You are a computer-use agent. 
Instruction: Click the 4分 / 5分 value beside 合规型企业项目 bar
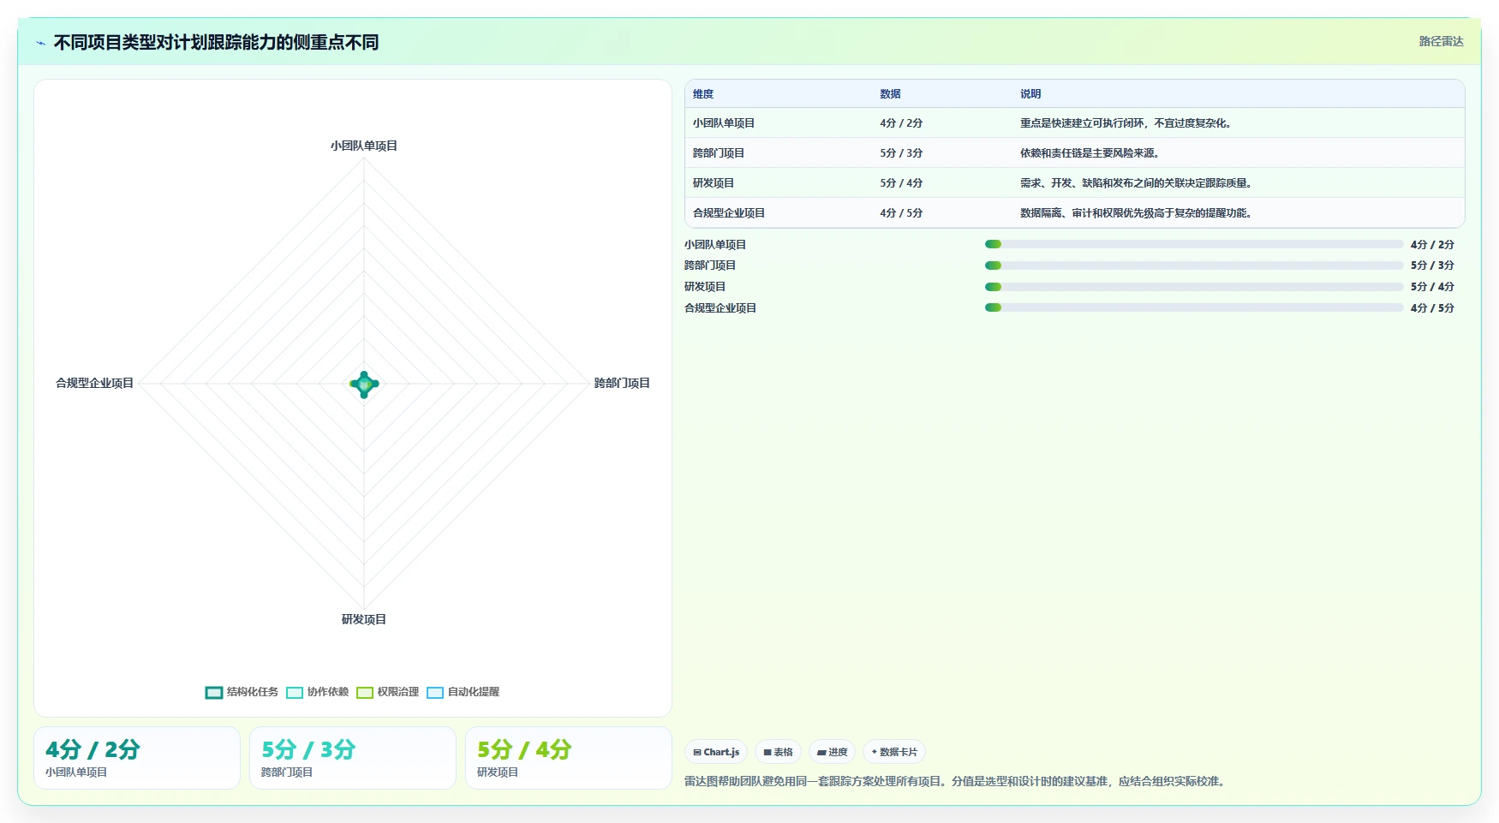click(1432, 307)
